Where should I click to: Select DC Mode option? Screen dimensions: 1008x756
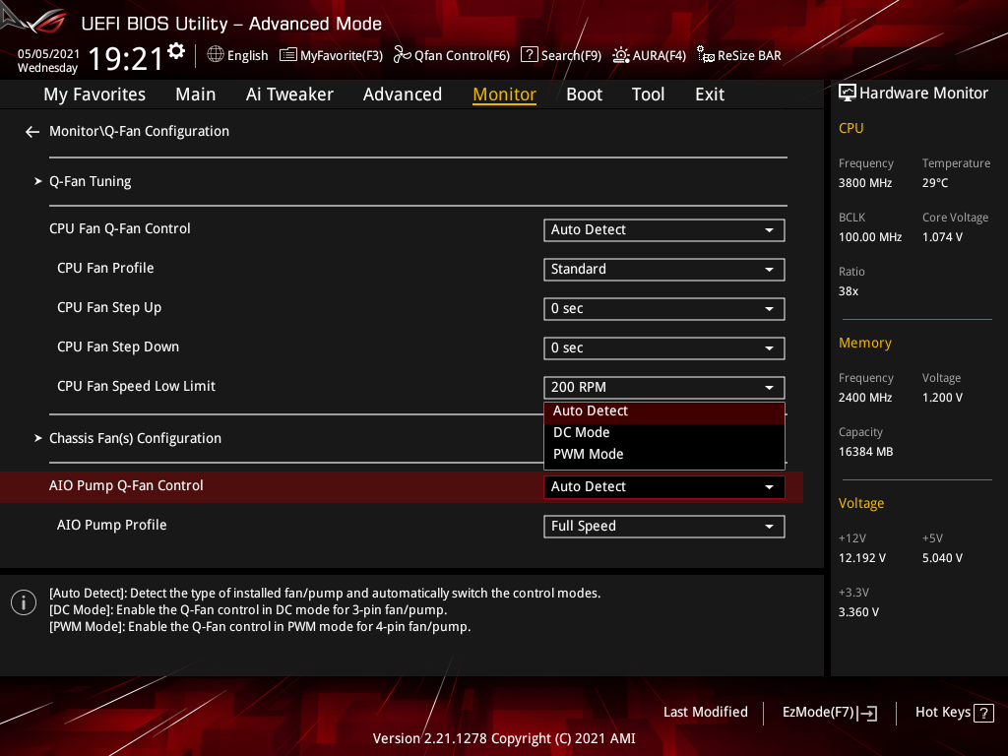[x=664, y=433]
